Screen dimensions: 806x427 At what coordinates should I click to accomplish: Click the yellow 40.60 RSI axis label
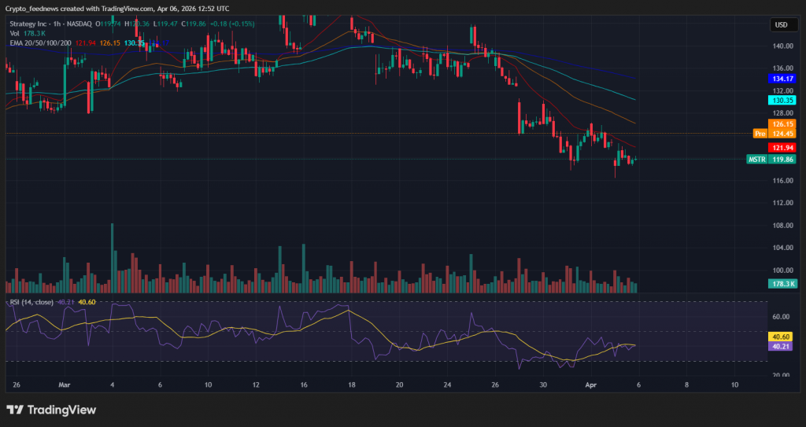(x=781, y=335)
